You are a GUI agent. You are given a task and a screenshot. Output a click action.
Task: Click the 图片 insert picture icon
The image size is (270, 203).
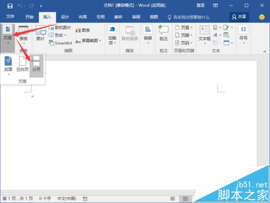click(40, 33)
